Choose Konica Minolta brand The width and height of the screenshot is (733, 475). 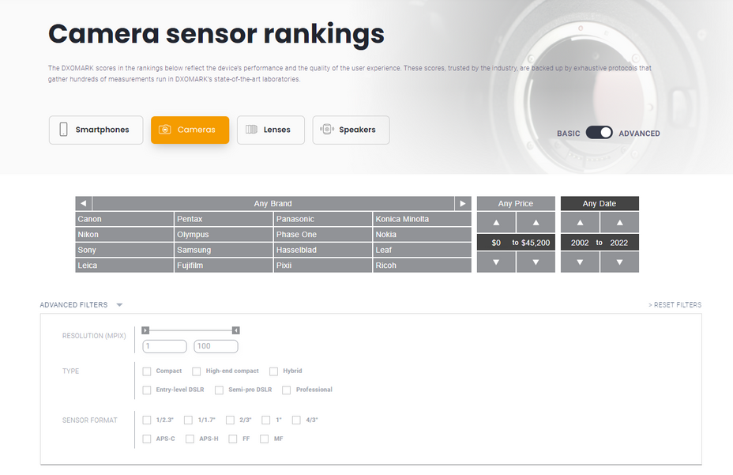pos(422,219)
